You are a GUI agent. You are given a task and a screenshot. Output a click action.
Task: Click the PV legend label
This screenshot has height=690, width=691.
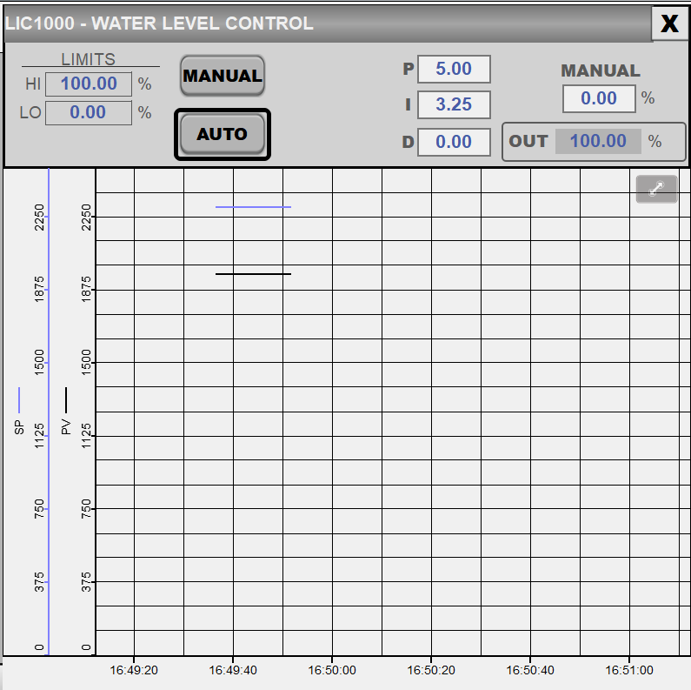pos(66,427)
